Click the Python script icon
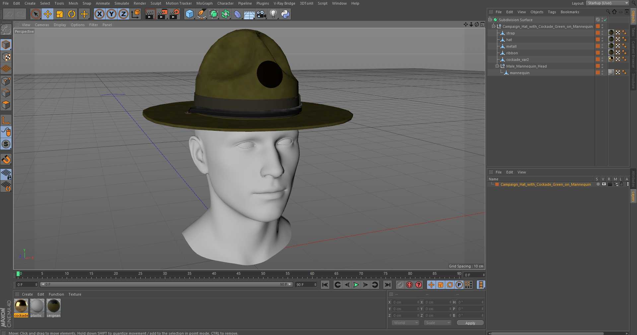This screenshot has width=637, height=335. click(285, 14)
